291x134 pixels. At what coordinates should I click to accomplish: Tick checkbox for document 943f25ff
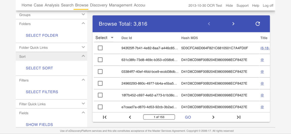tap(100, 48)
